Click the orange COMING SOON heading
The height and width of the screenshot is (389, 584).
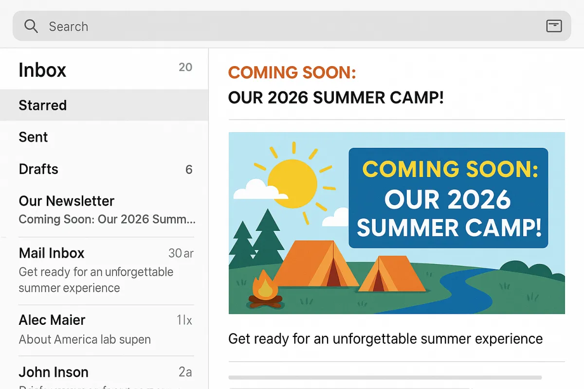292,72
